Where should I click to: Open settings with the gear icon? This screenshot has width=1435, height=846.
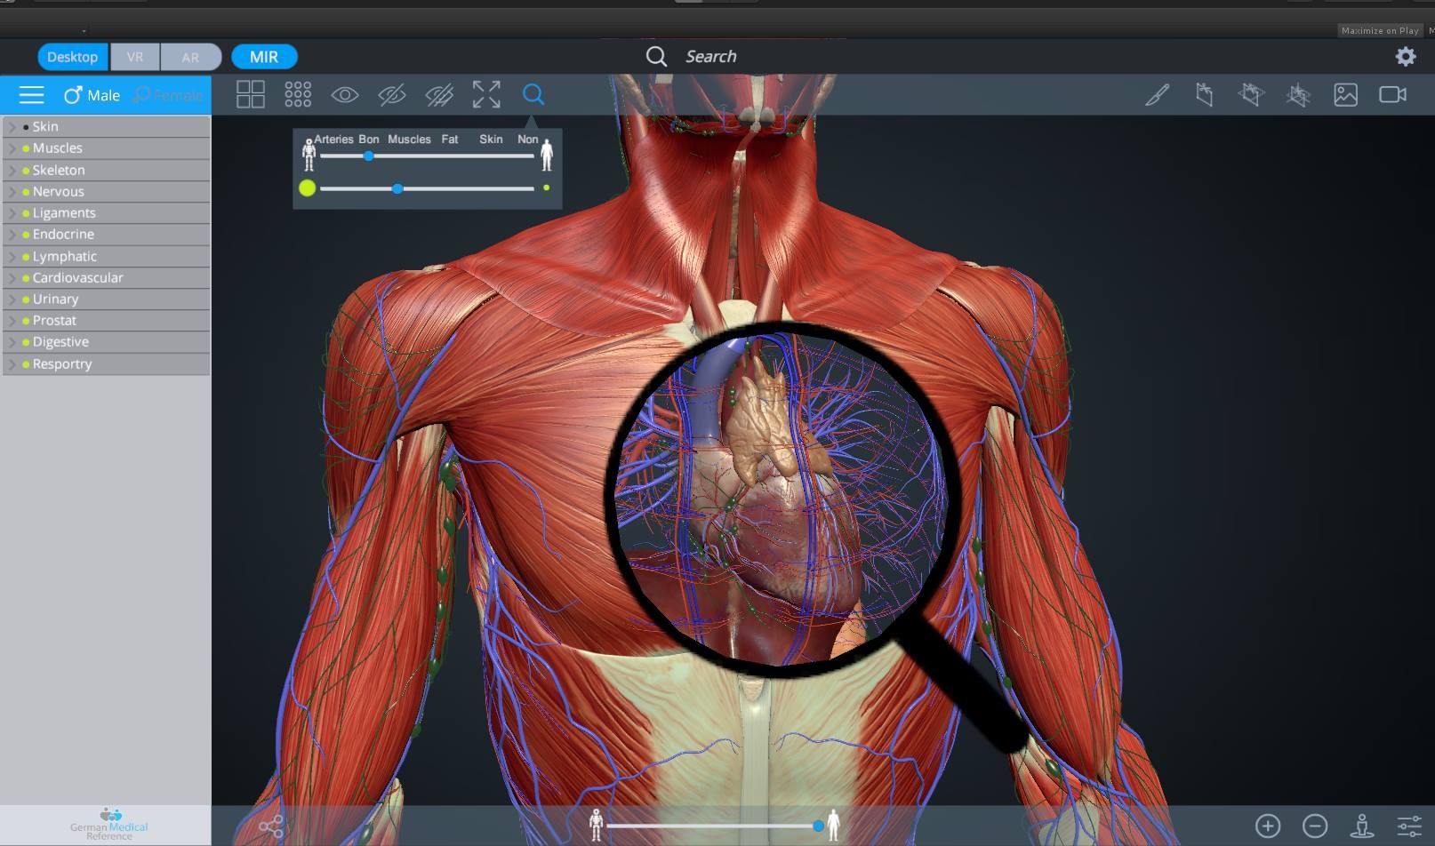click(x=1405, y=57)
